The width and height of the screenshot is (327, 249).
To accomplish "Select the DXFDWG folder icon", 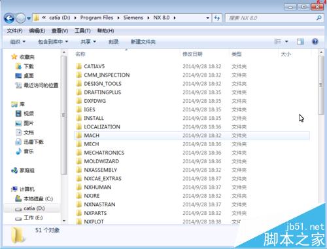I will (x=79, y=101).
